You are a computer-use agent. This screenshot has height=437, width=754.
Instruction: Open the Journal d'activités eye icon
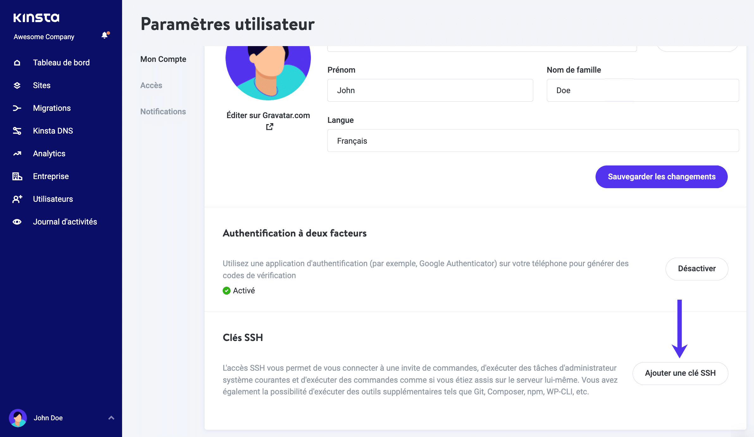click(17, 222)
